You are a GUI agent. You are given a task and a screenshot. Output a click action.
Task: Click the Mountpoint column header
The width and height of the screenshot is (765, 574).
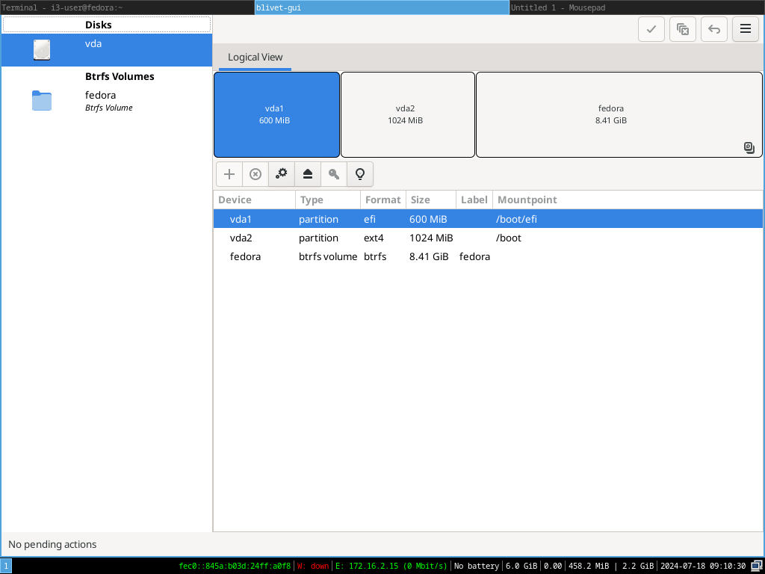point(628,200)
